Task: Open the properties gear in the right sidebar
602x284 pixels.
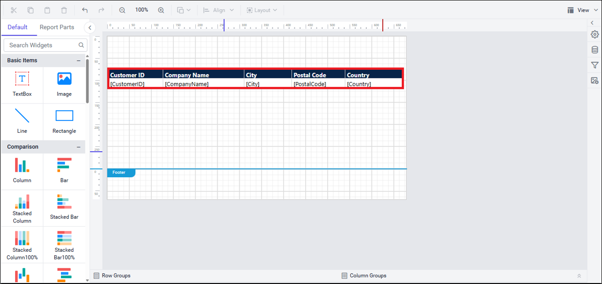Action: (x=594, y=34)
